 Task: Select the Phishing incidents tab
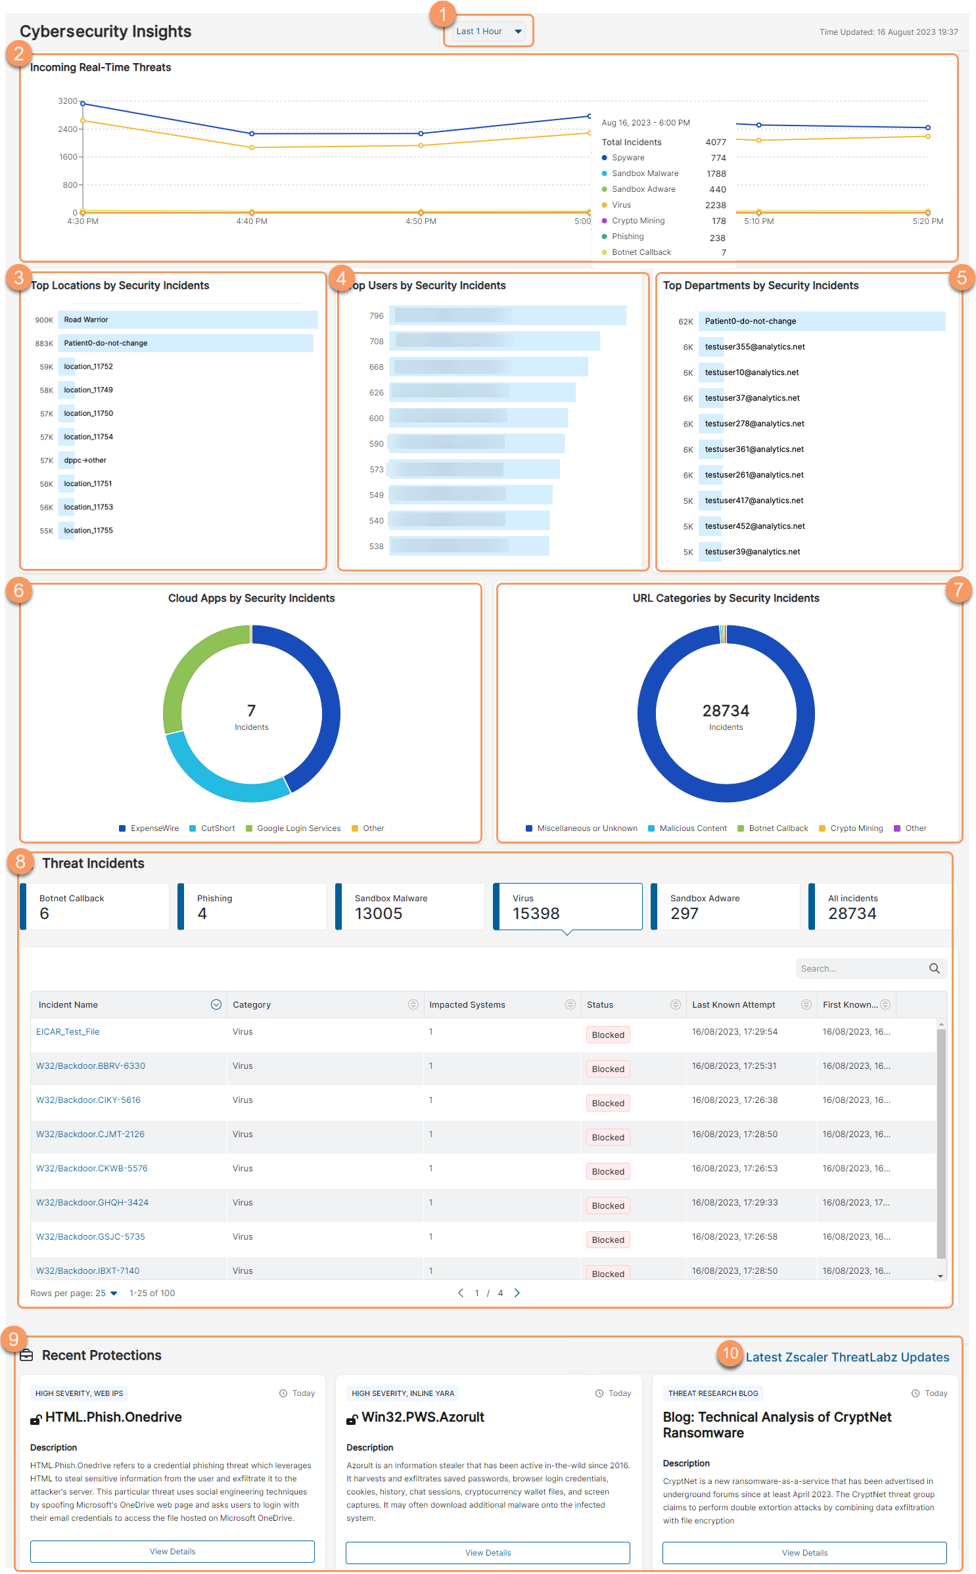[252, 907]
